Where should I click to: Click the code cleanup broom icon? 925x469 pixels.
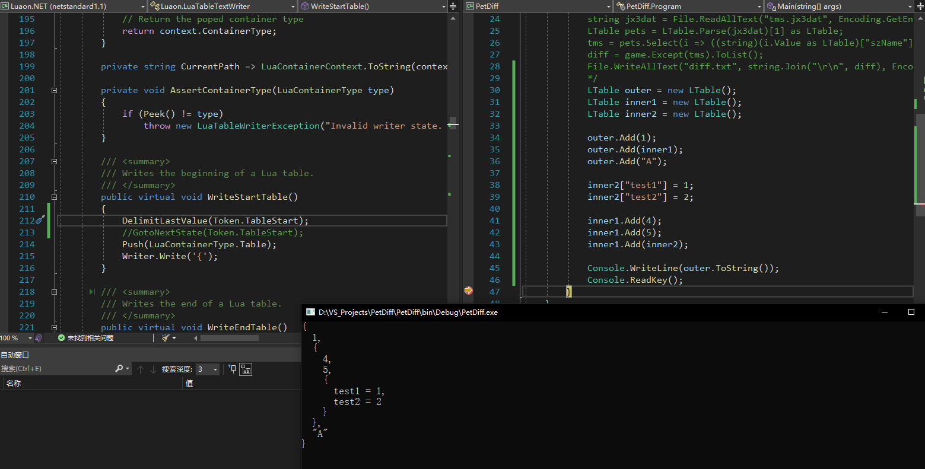(x=166, y=338)
